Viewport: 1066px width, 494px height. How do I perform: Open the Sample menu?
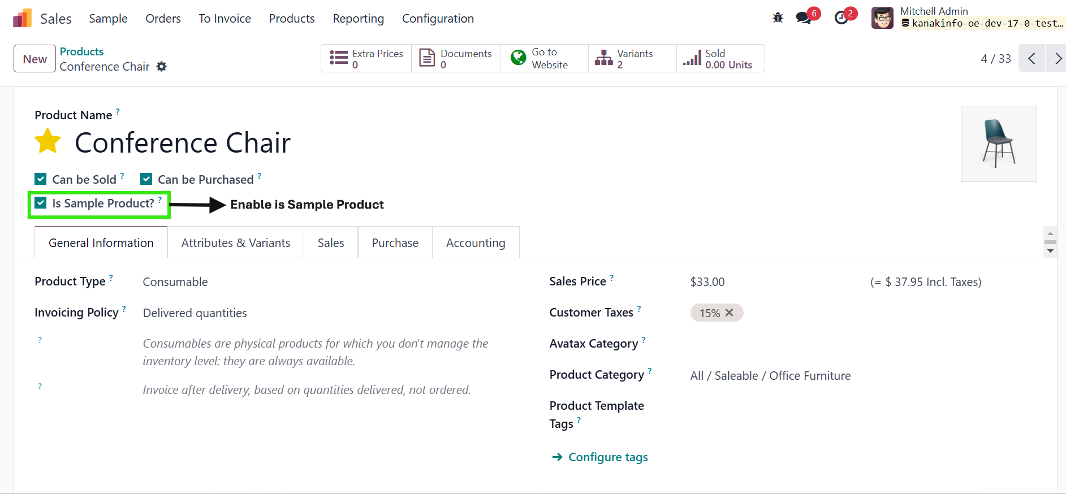pos(108,19)
